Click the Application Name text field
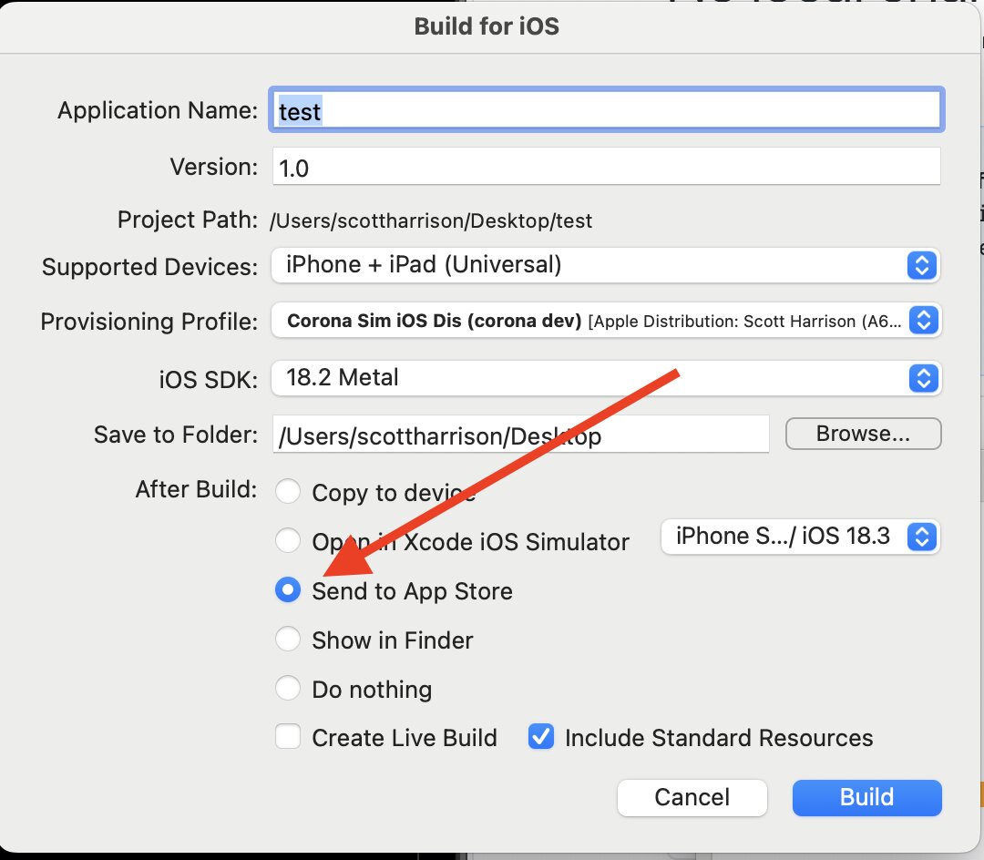This screenshot has width=984, height=860. tap(606, 109)
